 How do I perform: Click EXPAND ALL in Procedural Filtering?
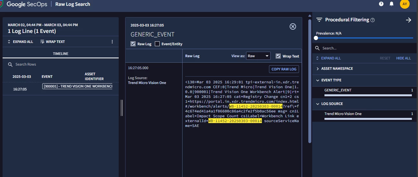[328, 58]
